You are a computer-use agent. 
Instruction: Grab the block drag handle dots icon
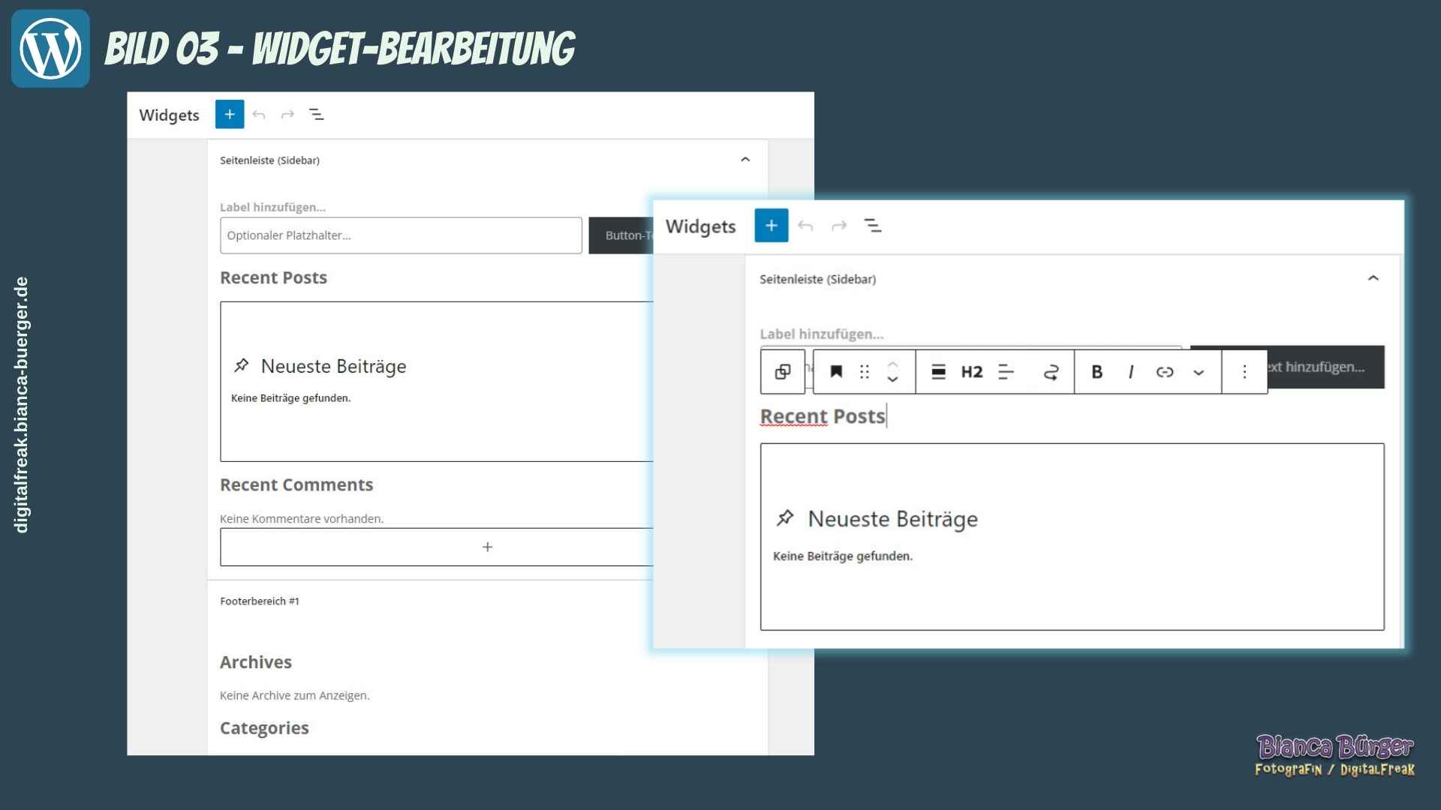[865, 372]
